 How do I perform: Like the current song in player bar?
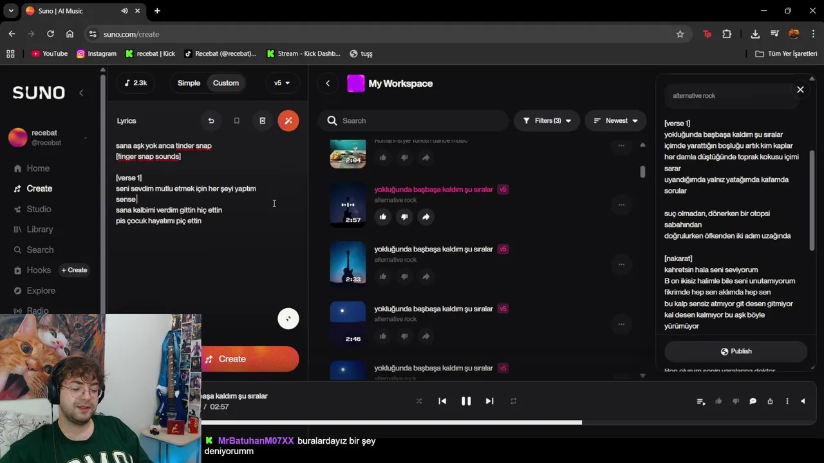tap(718, 401)
